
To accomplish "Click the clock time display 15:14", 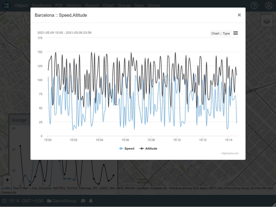I will pos(14,201).
